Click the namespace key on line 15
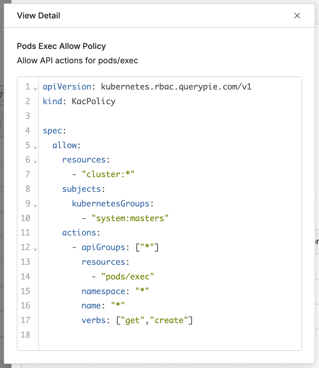Screen dimensions: 319x368 pyautogui.click(x=103, y=291)
